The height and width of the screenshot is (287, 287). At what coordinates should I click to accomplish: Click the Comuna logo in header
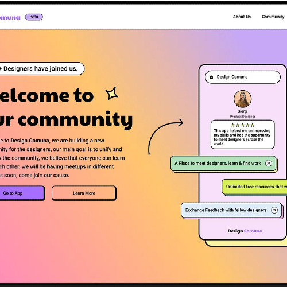[10, 17]
